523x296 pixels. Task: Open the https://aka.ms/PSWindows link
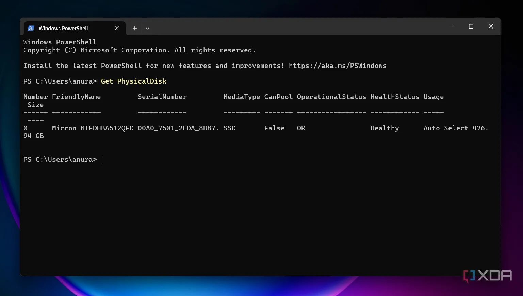(338, 66)
